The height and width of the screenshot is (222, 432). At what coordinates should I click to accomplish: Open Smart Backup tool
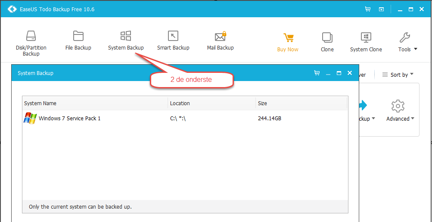point(173,41)
